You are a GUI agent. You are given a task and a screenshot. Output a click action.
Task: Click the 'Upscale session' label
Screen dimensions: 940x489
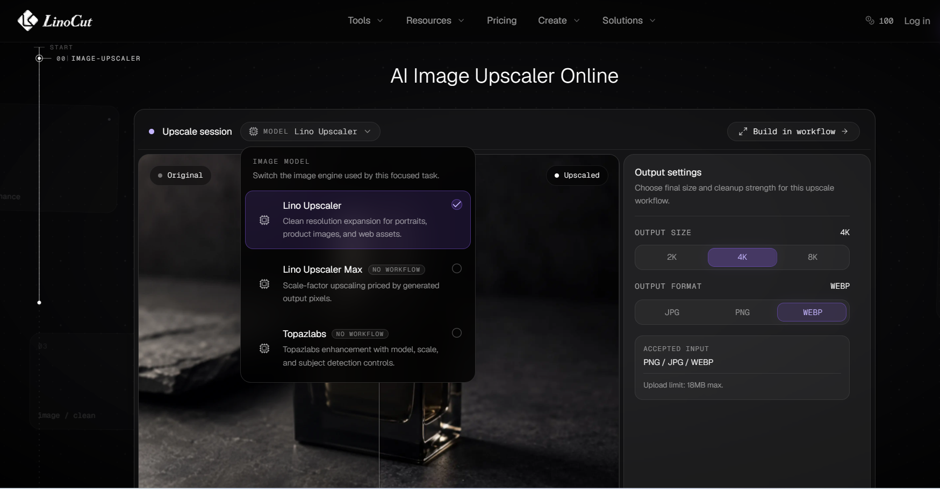pos(197,132)
